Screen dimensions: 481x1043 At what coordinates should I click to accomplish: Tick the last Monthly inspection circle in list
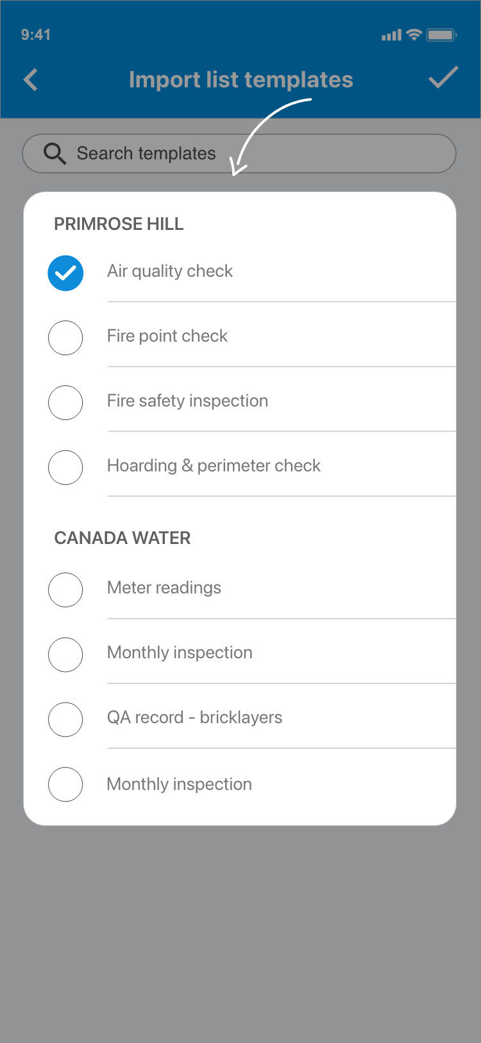65,784
